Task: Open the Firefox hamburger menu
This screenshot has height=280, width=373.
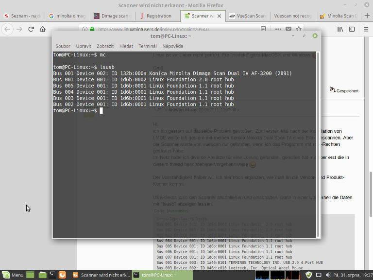Action: 366,29
